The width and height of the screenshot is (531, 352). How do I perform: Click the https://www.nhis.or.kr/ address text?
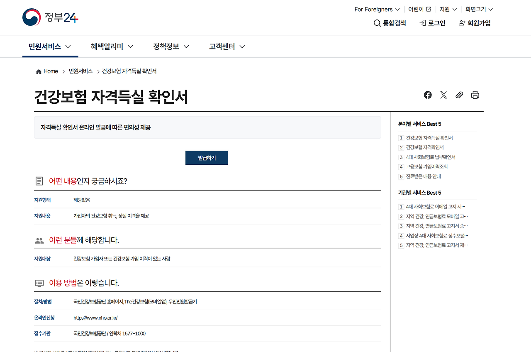click(x=96, y=318)
